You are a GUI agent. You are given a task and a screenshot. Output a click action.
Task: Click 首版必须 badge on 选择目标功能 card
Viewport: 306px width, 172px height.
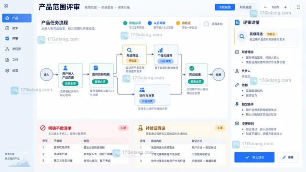click(x=100, y=82)
